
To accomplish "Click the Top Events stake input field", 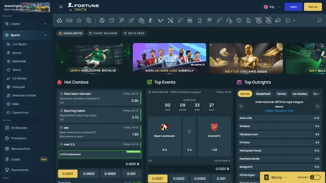I will (189, 169).
